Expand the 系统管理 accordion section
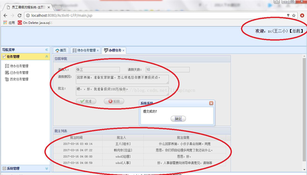Screen dimensions: 307x175 [46, 168]
